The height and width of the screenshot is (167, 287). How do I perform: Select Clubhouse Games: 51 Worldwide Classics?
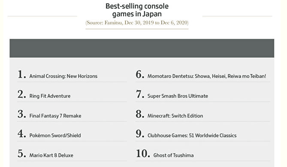[x=192, y=135]
